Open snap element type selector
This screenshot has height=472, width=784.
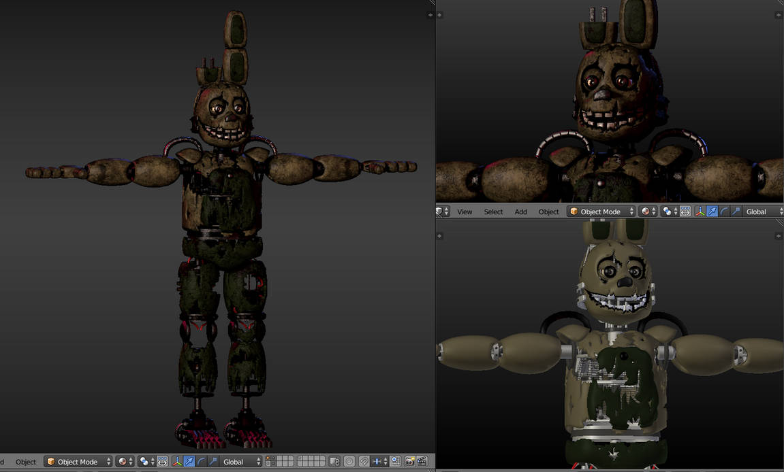pyautogui.click(x=380, y=462)
